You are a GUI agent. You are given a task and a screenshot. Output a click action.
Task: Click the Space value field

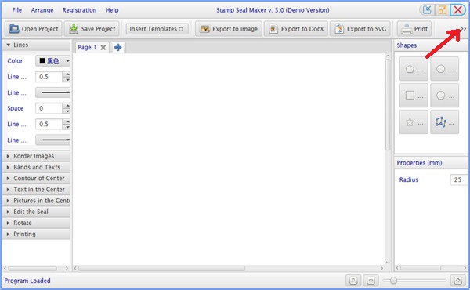point(49,108)
